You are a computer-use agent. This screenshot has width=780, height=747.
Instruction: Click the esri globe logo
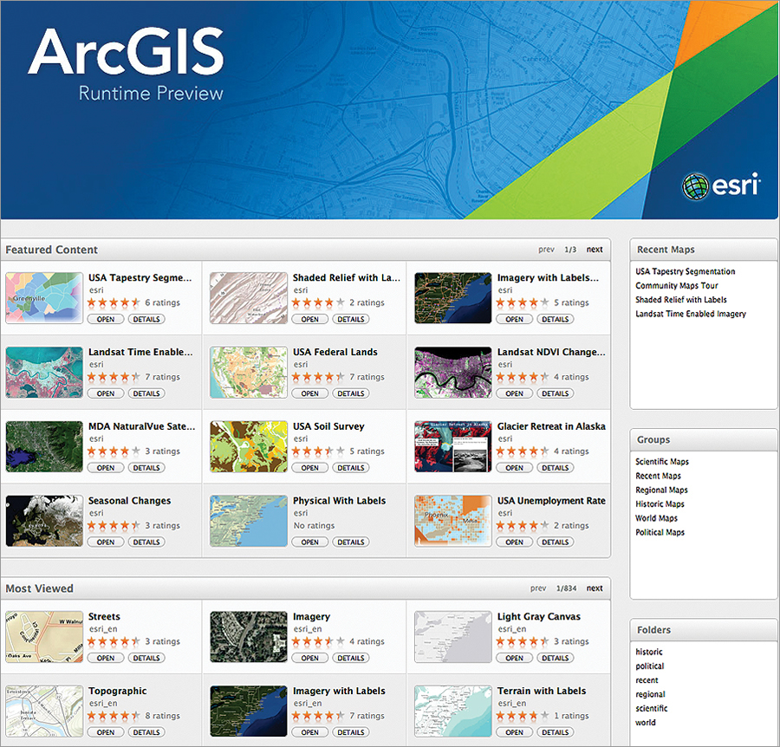coord(695,186)
